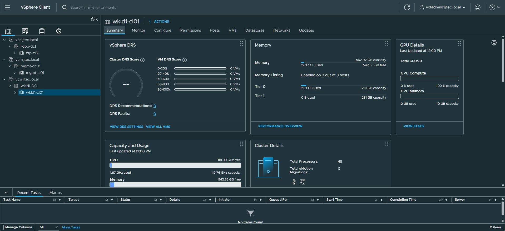Switch to Storage inventory view
This screenshot has height=231, width=505.
tap(42, 31)
